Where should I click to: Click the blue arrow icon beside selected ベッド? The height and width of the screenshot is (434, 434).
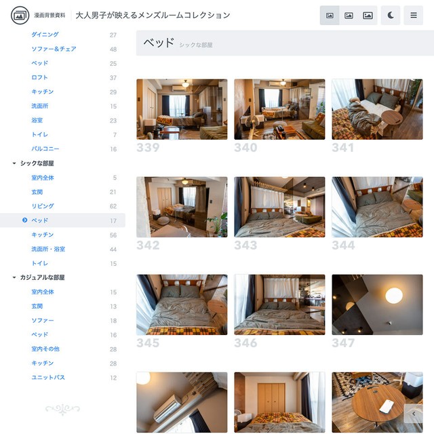24,220
